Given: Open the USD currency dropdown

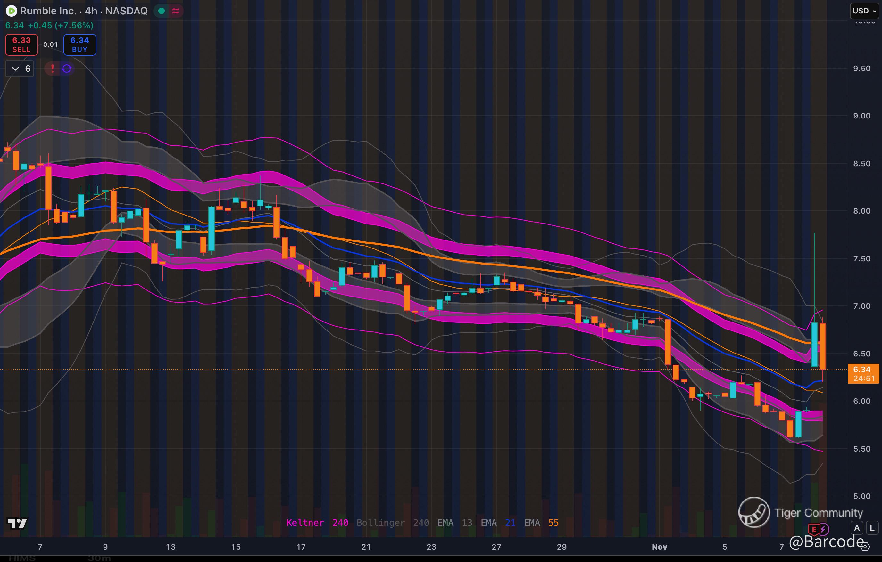Looking at the screenshot, I should pos(864,11).
